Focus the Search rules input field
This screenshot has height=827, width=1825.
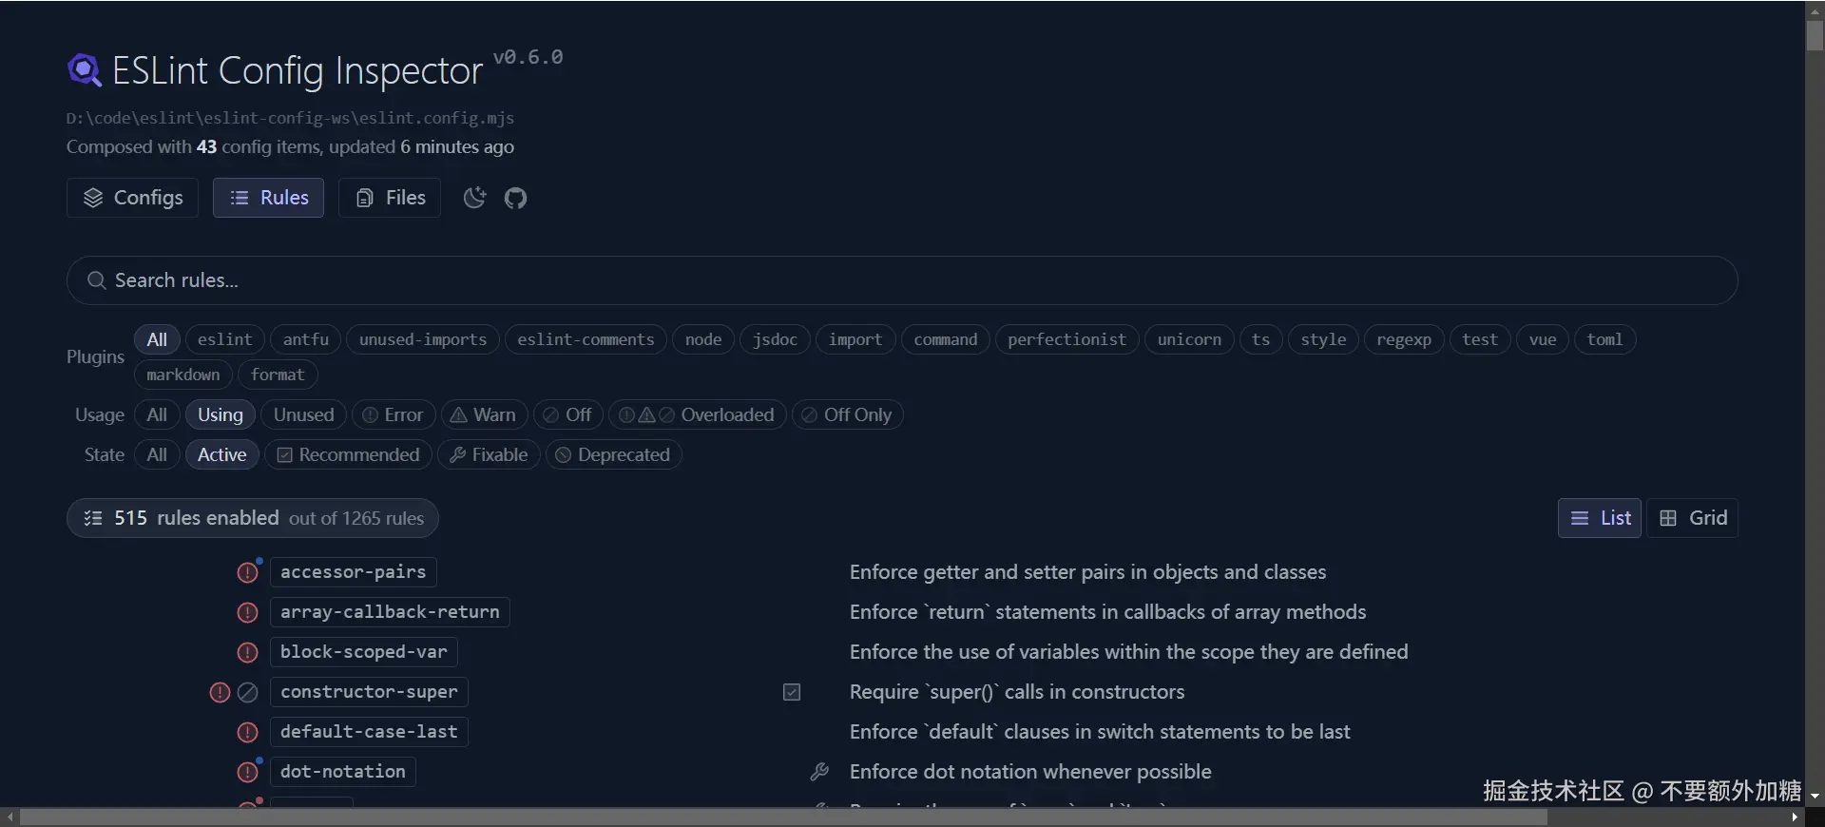(902, 280)
